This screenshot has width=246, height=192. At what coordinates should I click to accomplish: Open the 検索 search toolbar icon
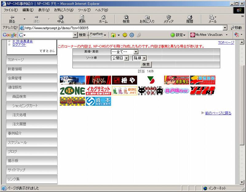pyautogui.click(x=126, y=19)
